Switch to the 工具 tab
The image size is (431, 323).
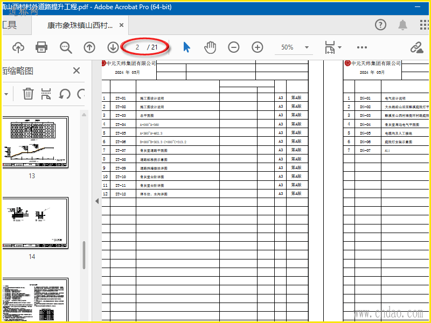pyautogui.click(x=10, y=25)
